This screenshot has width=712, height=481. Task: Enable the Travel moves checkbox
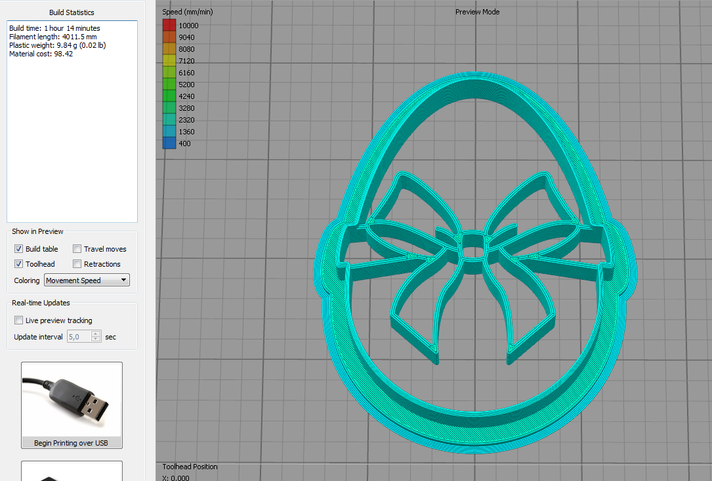77,249
